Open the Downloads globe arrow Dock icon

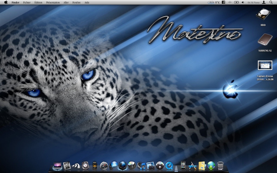211,166
